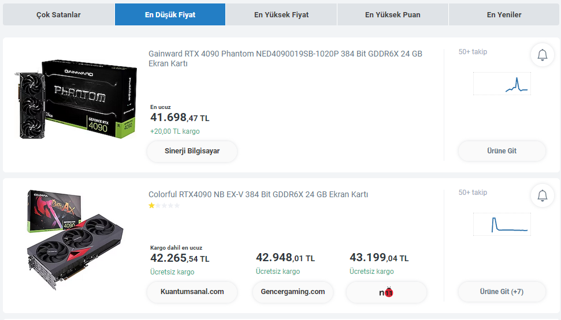Click 50+ takip on the Colorful card

click(x=473, y=193)
